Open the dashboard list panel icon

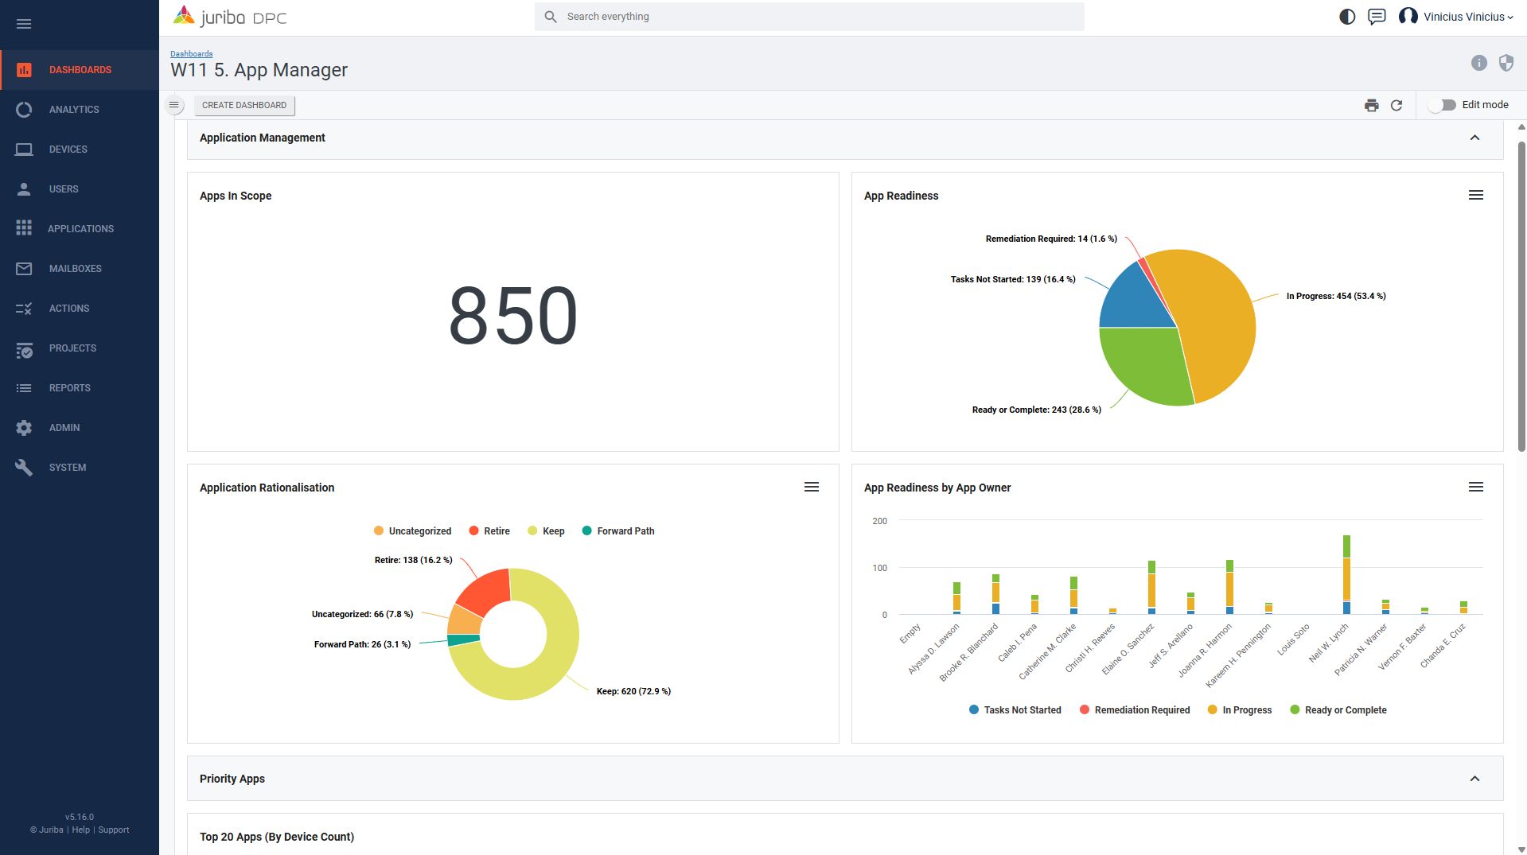pyautogui.click(x=174, y=105)
